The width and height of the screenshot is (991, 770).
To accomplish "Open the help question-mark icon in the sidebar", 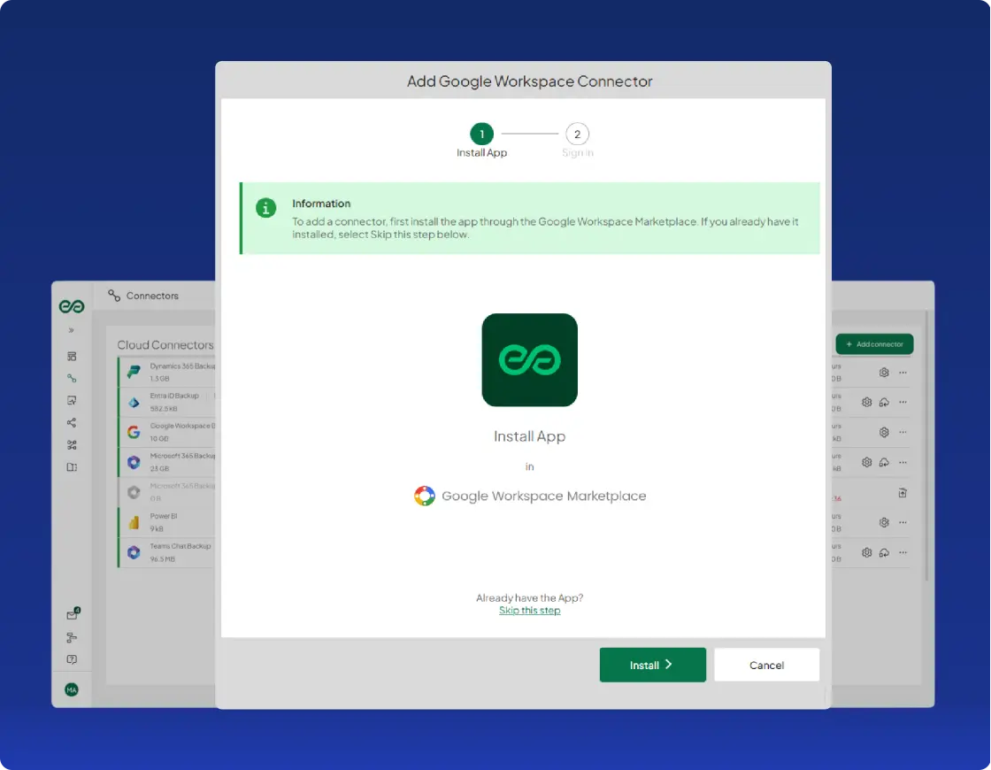I will [x=72, y=659].
